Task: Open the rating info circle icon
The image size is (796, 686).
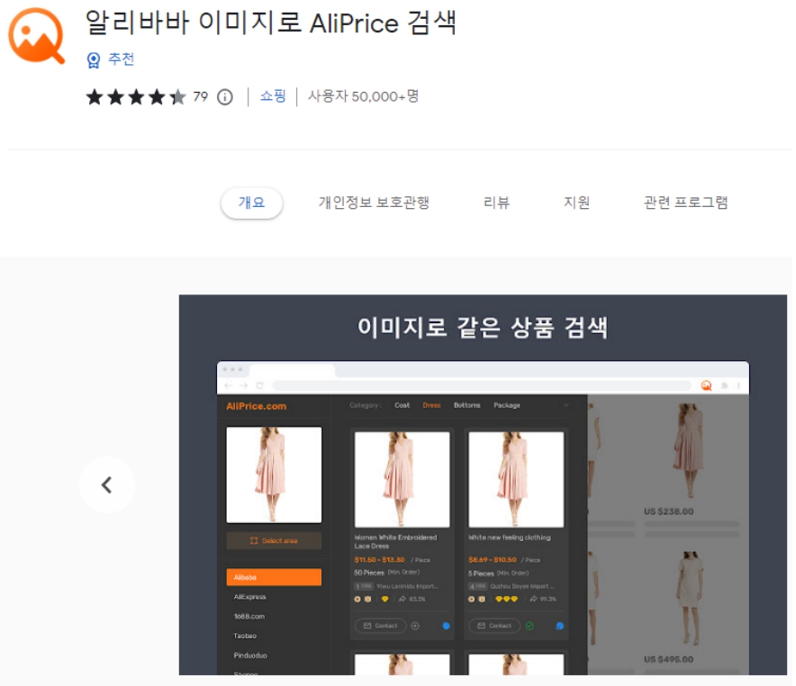Action: point(225,96)
